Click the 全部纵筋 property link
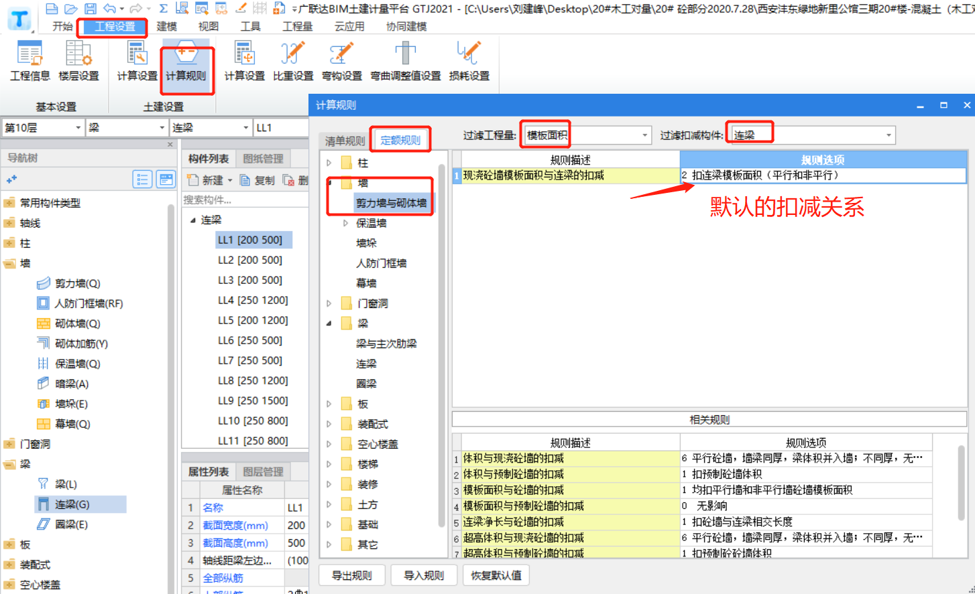Screen dimensions: 975x594 pos(223,578)
